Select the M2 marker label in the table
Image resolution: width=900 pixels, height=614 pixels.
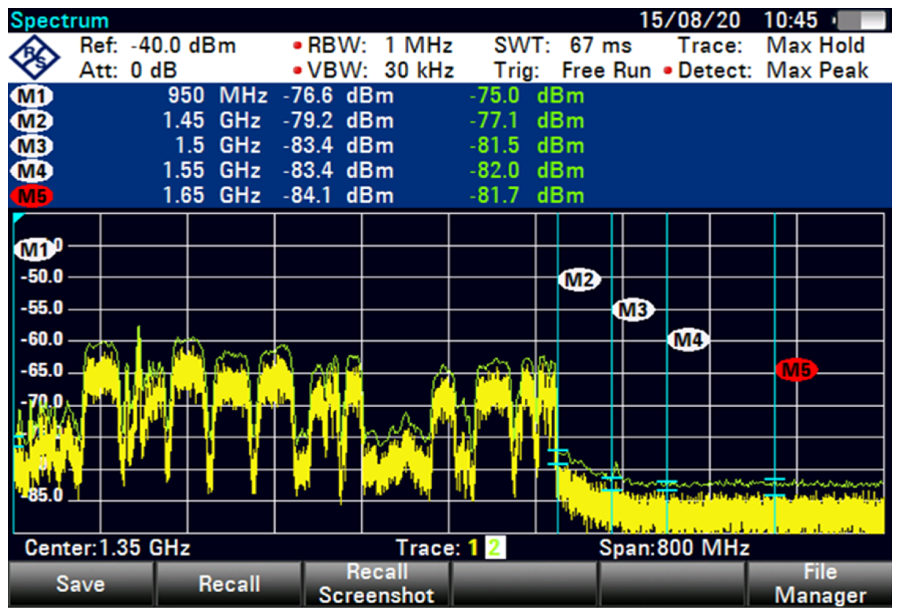click(32, 121)
